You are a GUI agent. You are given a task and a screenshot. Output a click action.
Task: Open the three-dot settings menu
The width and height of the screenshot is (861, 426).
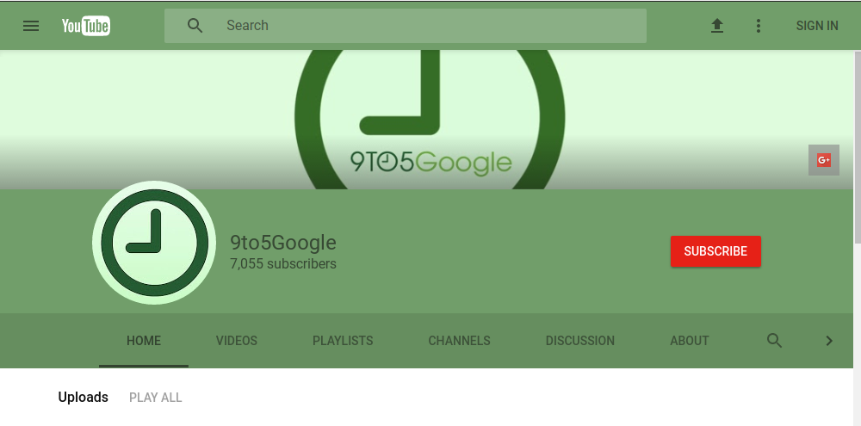coord(759,26)
